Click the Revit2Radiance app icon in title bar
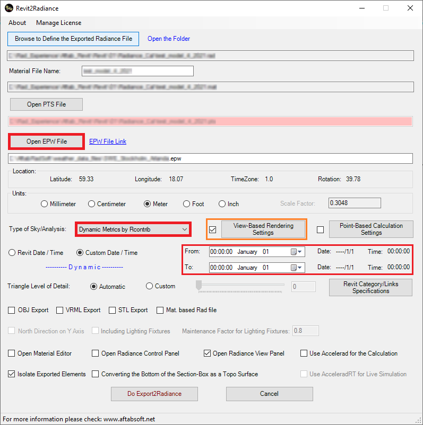Screen dimensions: 423x425 9,8
